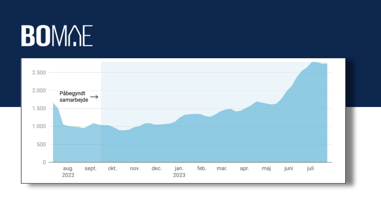Image resolution: width=381 pixels, height=214 pixels.
Task: Click the jan. 2023 axis label
Action: [179, 172]
